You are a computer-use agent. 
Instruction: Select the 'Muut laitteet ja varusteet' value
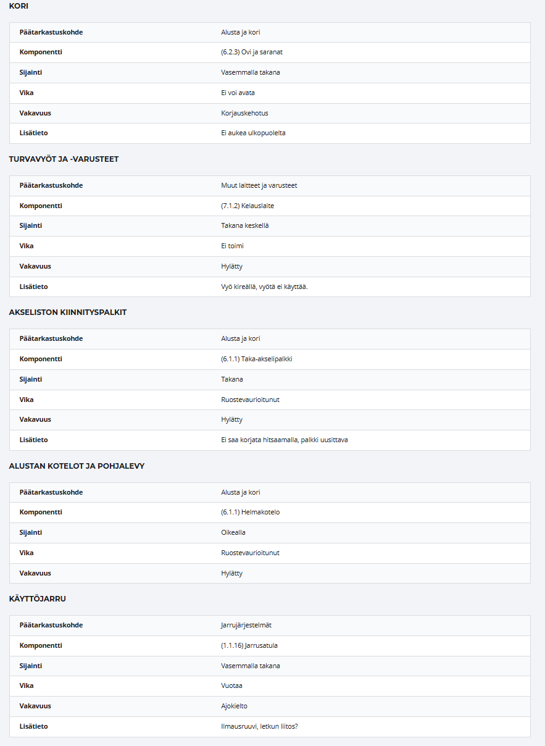pos(259,185)
